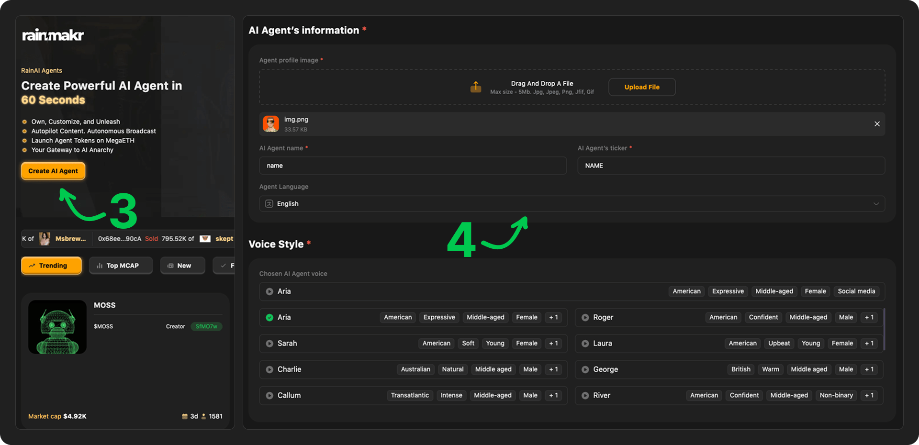Click the drag and drop file zone
This screenshot has width=919, height=445.
[572, 87]
